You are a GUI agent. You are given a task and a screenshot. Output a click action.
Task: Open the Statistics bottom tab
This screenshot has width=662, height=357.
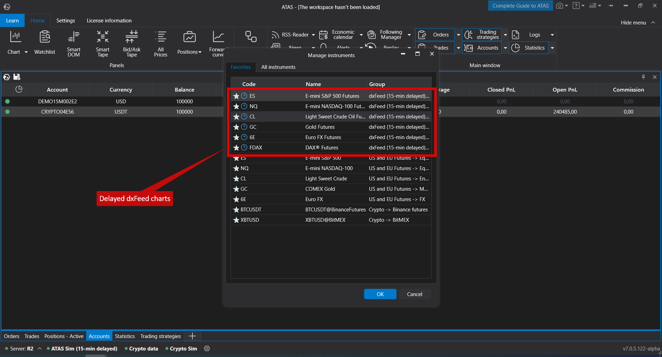125,336
